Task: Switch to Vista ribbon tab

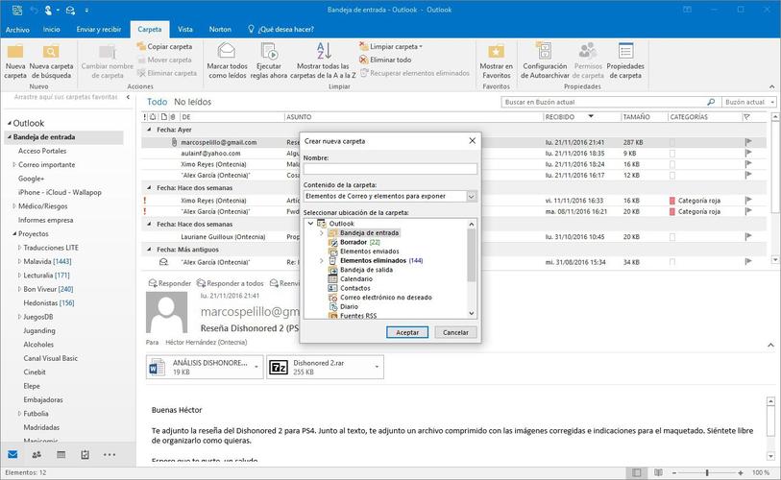Action: [x=184, y=30]
